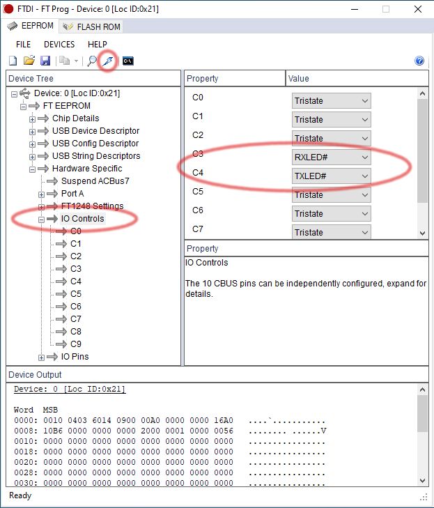Viewport: 434px width, 508px height.
Task: Expand the Port A node
Action: click(x=42, y=194)
